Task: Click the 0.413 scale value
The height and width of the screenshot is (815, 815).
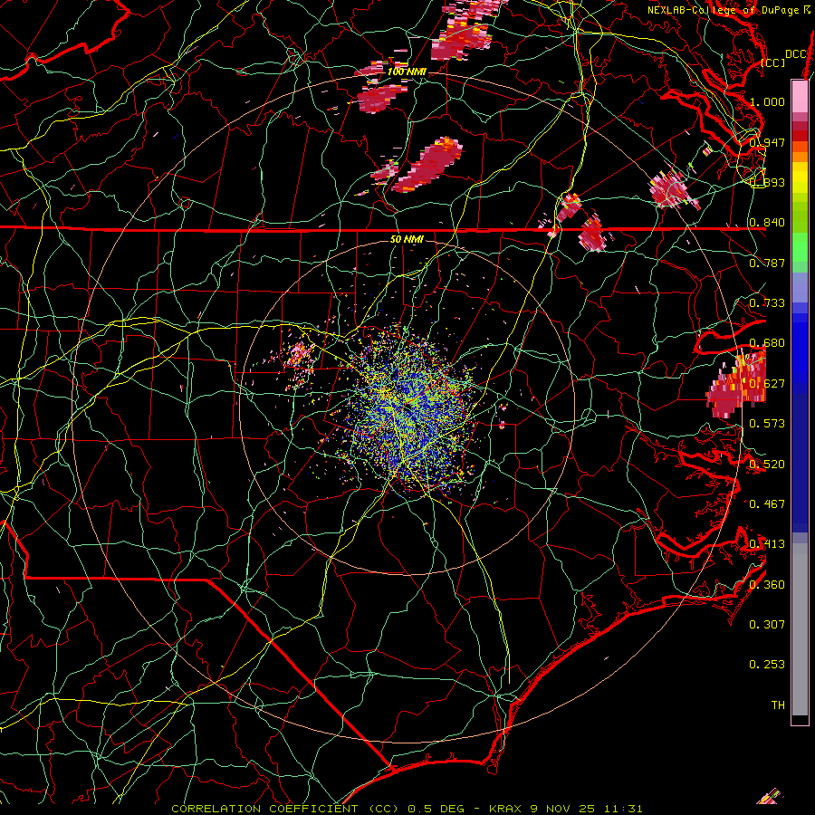Action: 767,544
